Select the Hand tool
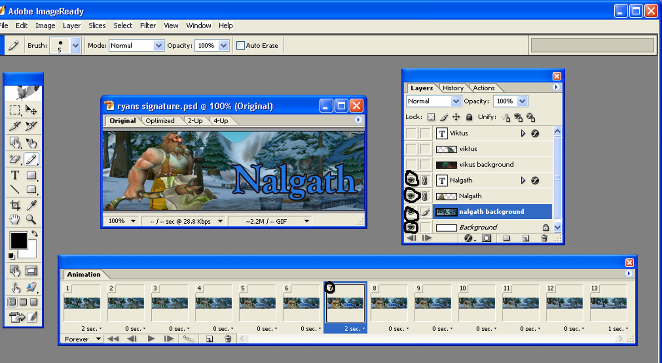This screenshot has width=662, height=363. coord(15,220)
